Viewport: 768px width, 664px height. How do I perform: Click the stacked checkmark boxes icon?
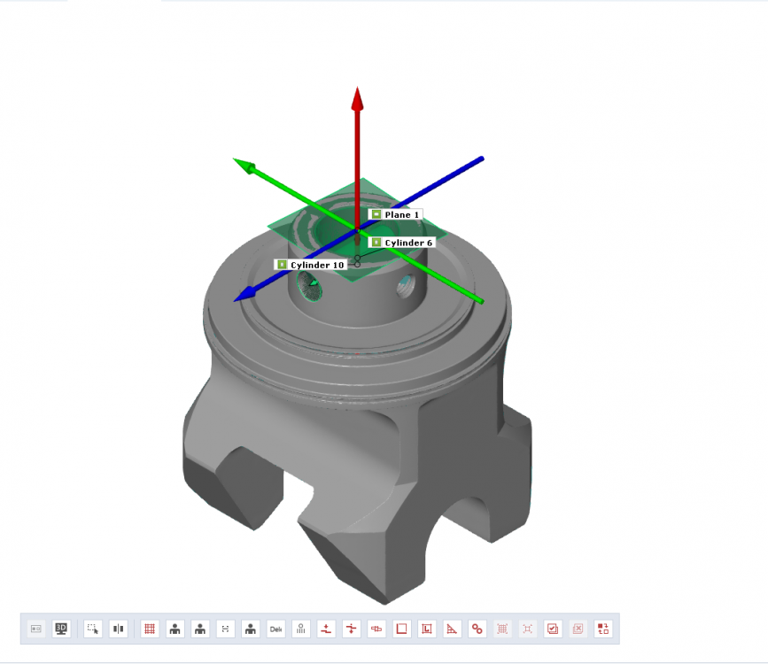[553, 629]
